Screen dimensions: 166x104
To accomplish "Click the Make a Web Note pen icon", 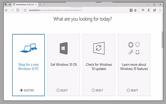I will (x=149, y=10).
